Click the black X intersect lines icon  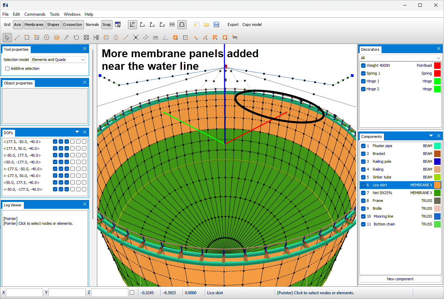pyautogui.click(x=136, y=37)
